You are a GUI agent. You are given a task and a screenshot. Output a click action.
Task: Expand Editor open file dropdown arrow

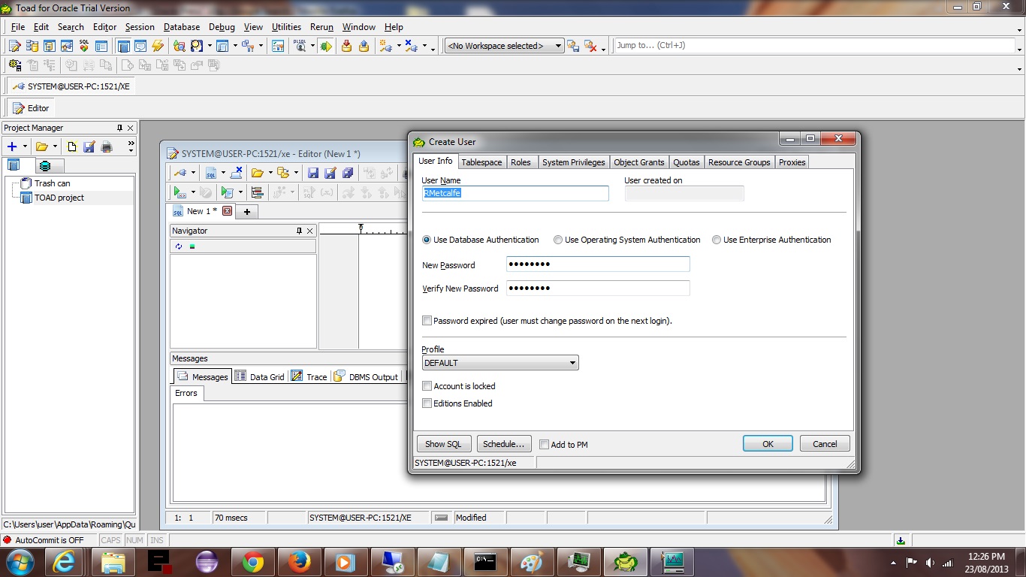point(270,173)
